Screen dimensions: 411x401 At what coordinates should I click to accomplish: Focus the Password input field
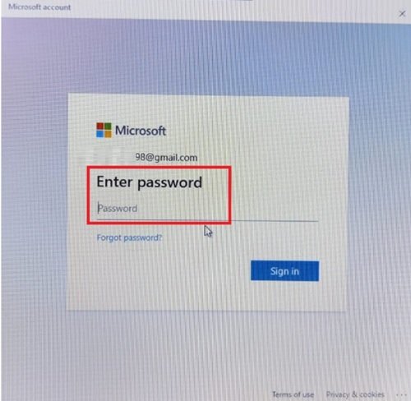(207, 210)
